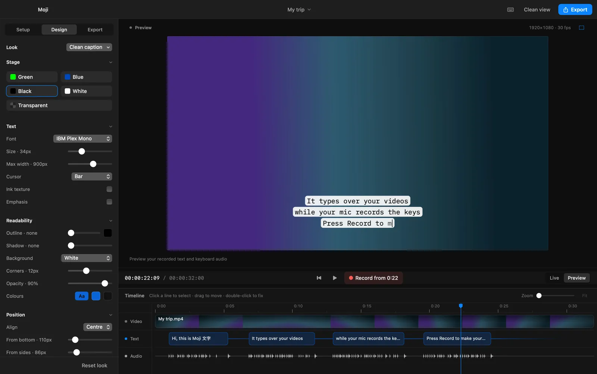Click Record from 0:22 button
597x374 pixels.
pos(373,278)
